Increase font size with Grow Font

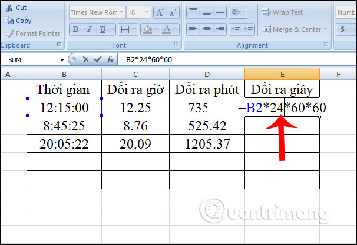[160, 12]
